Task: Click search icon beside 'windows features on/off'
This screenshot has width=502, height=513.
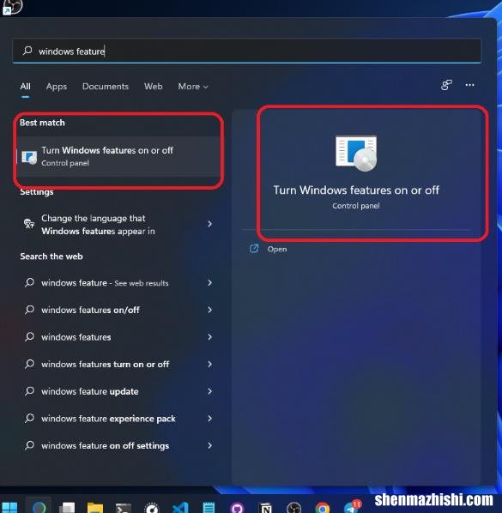Action: 29,310
